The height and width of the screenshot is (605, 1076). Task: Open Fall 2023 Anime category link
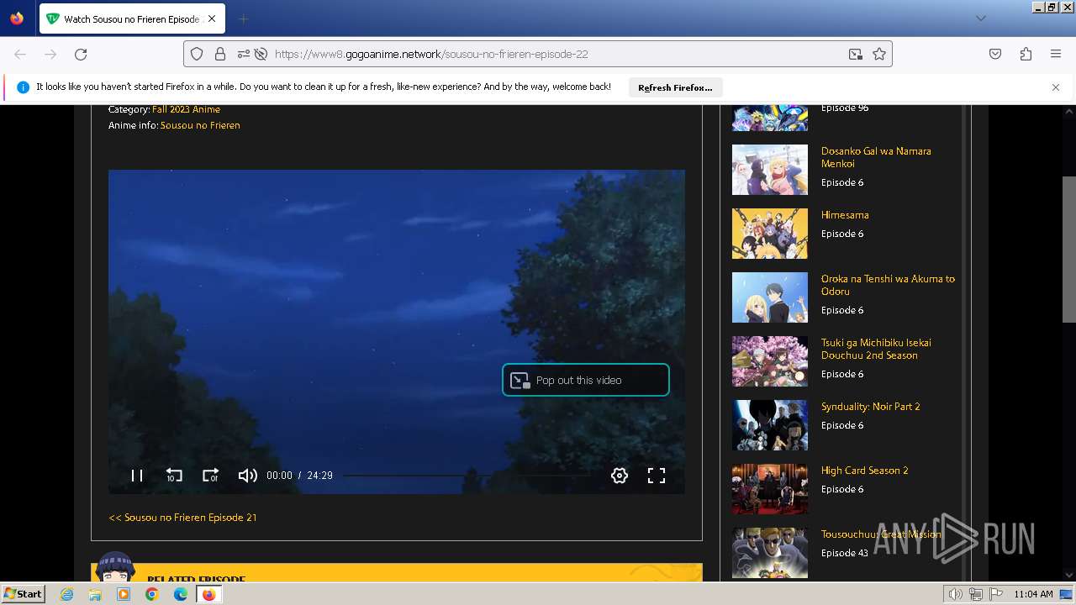pyautogui.click(x=186, y=109)
